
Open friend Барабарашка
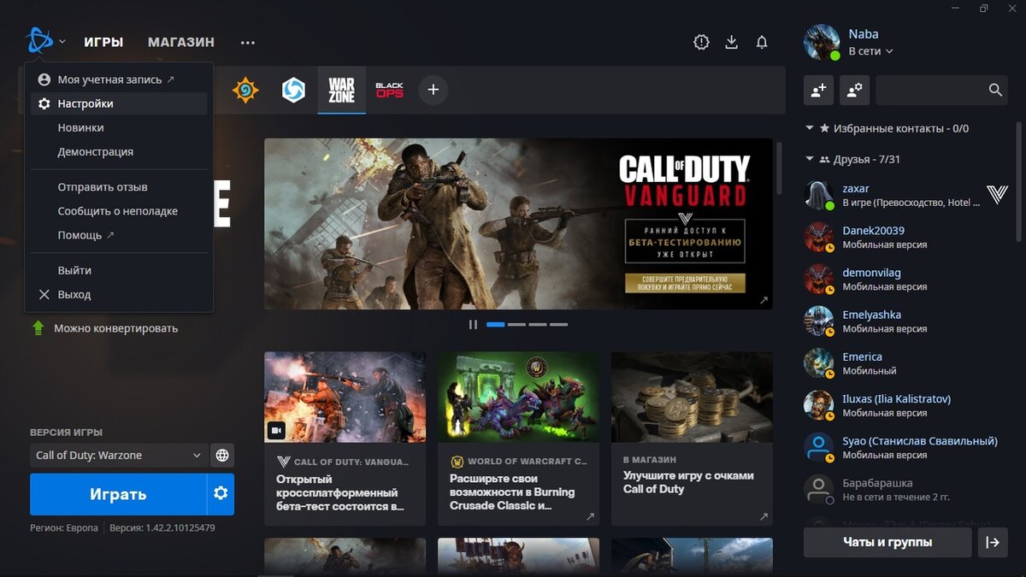click(906, 489)
